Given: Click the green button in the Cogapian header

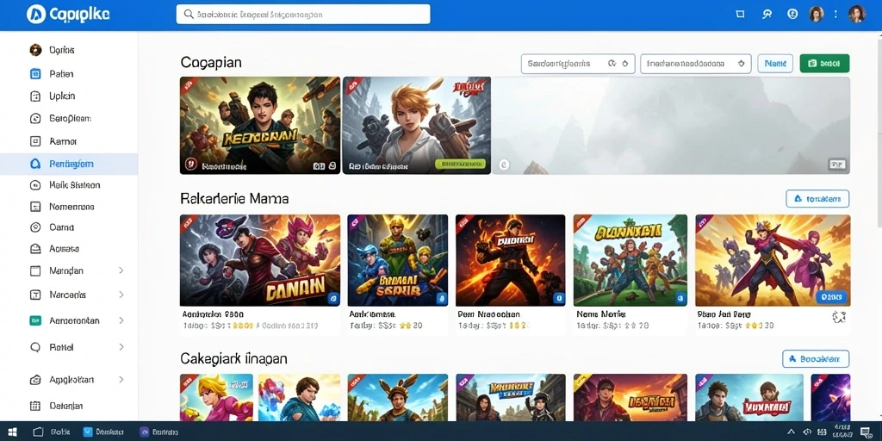Looking at the screenshot, I should [x=824, y=64].
